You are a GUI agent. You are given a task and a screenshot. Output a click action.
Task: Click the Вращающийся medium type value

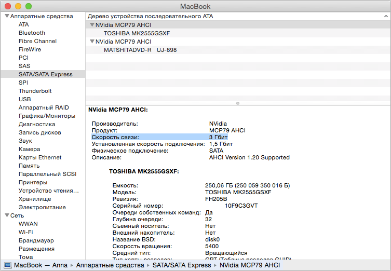tap(226, 253)
